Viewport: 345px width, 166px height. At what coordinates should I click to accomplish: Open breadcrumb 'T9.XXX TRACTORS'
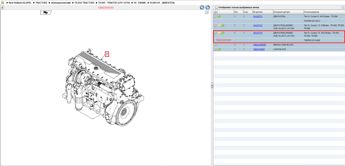click(x=84, y=3)
